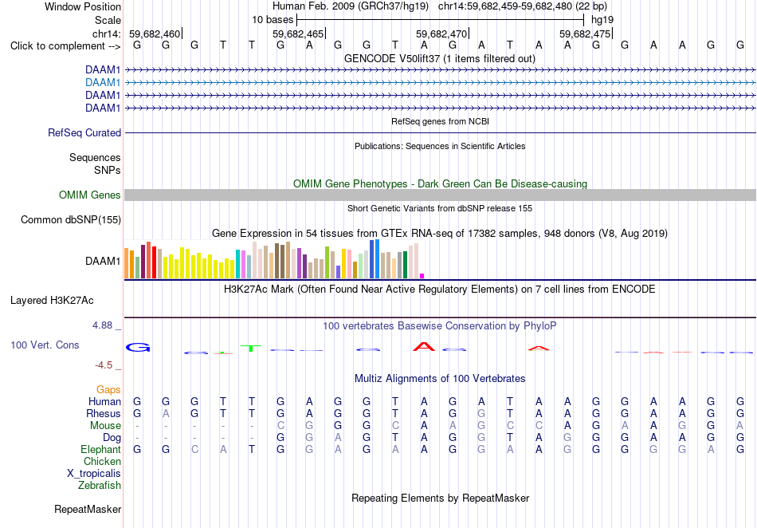Open the H3K27Ac Mark ENCODE track title
Image resolution: width=757 pixels, height=528 pixels.
point(440,290)
